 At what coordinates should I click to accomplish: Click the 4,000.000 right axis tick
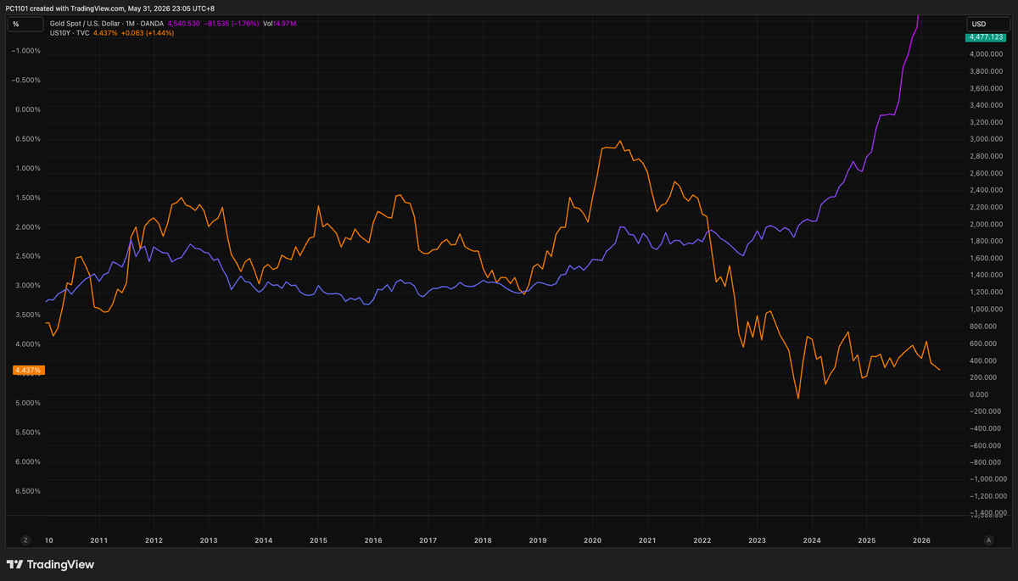(987, 54)
